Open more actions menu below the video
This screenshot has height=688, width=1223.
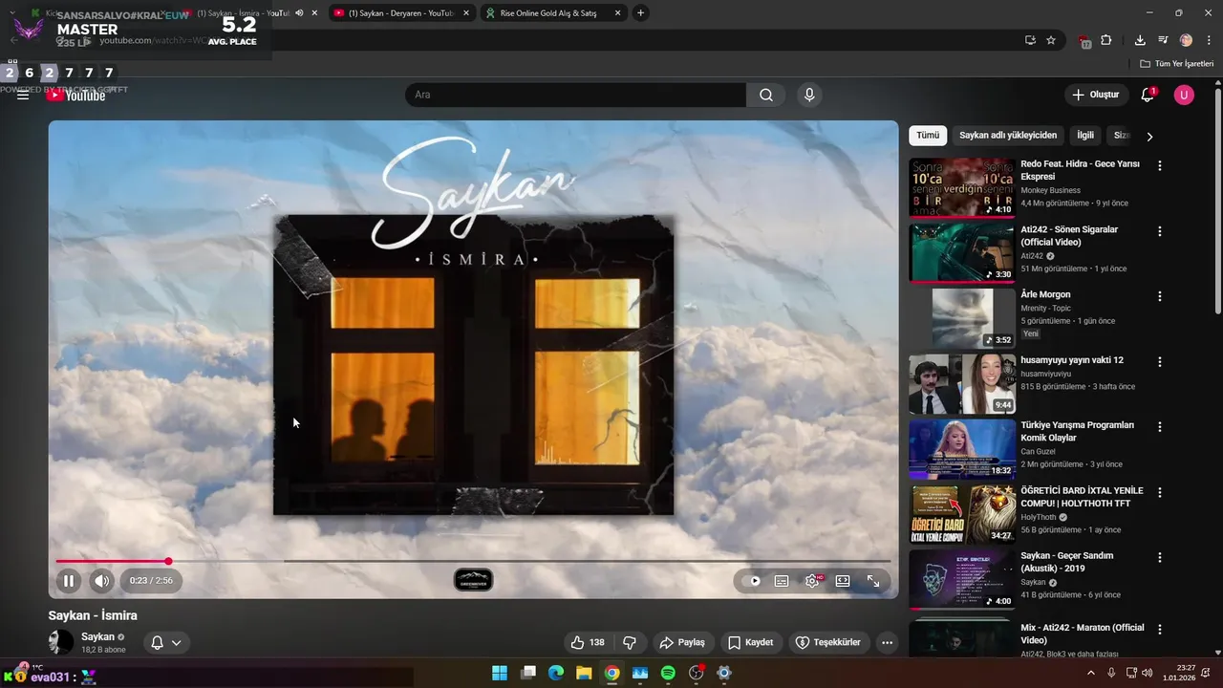click(x=888, y=642)
